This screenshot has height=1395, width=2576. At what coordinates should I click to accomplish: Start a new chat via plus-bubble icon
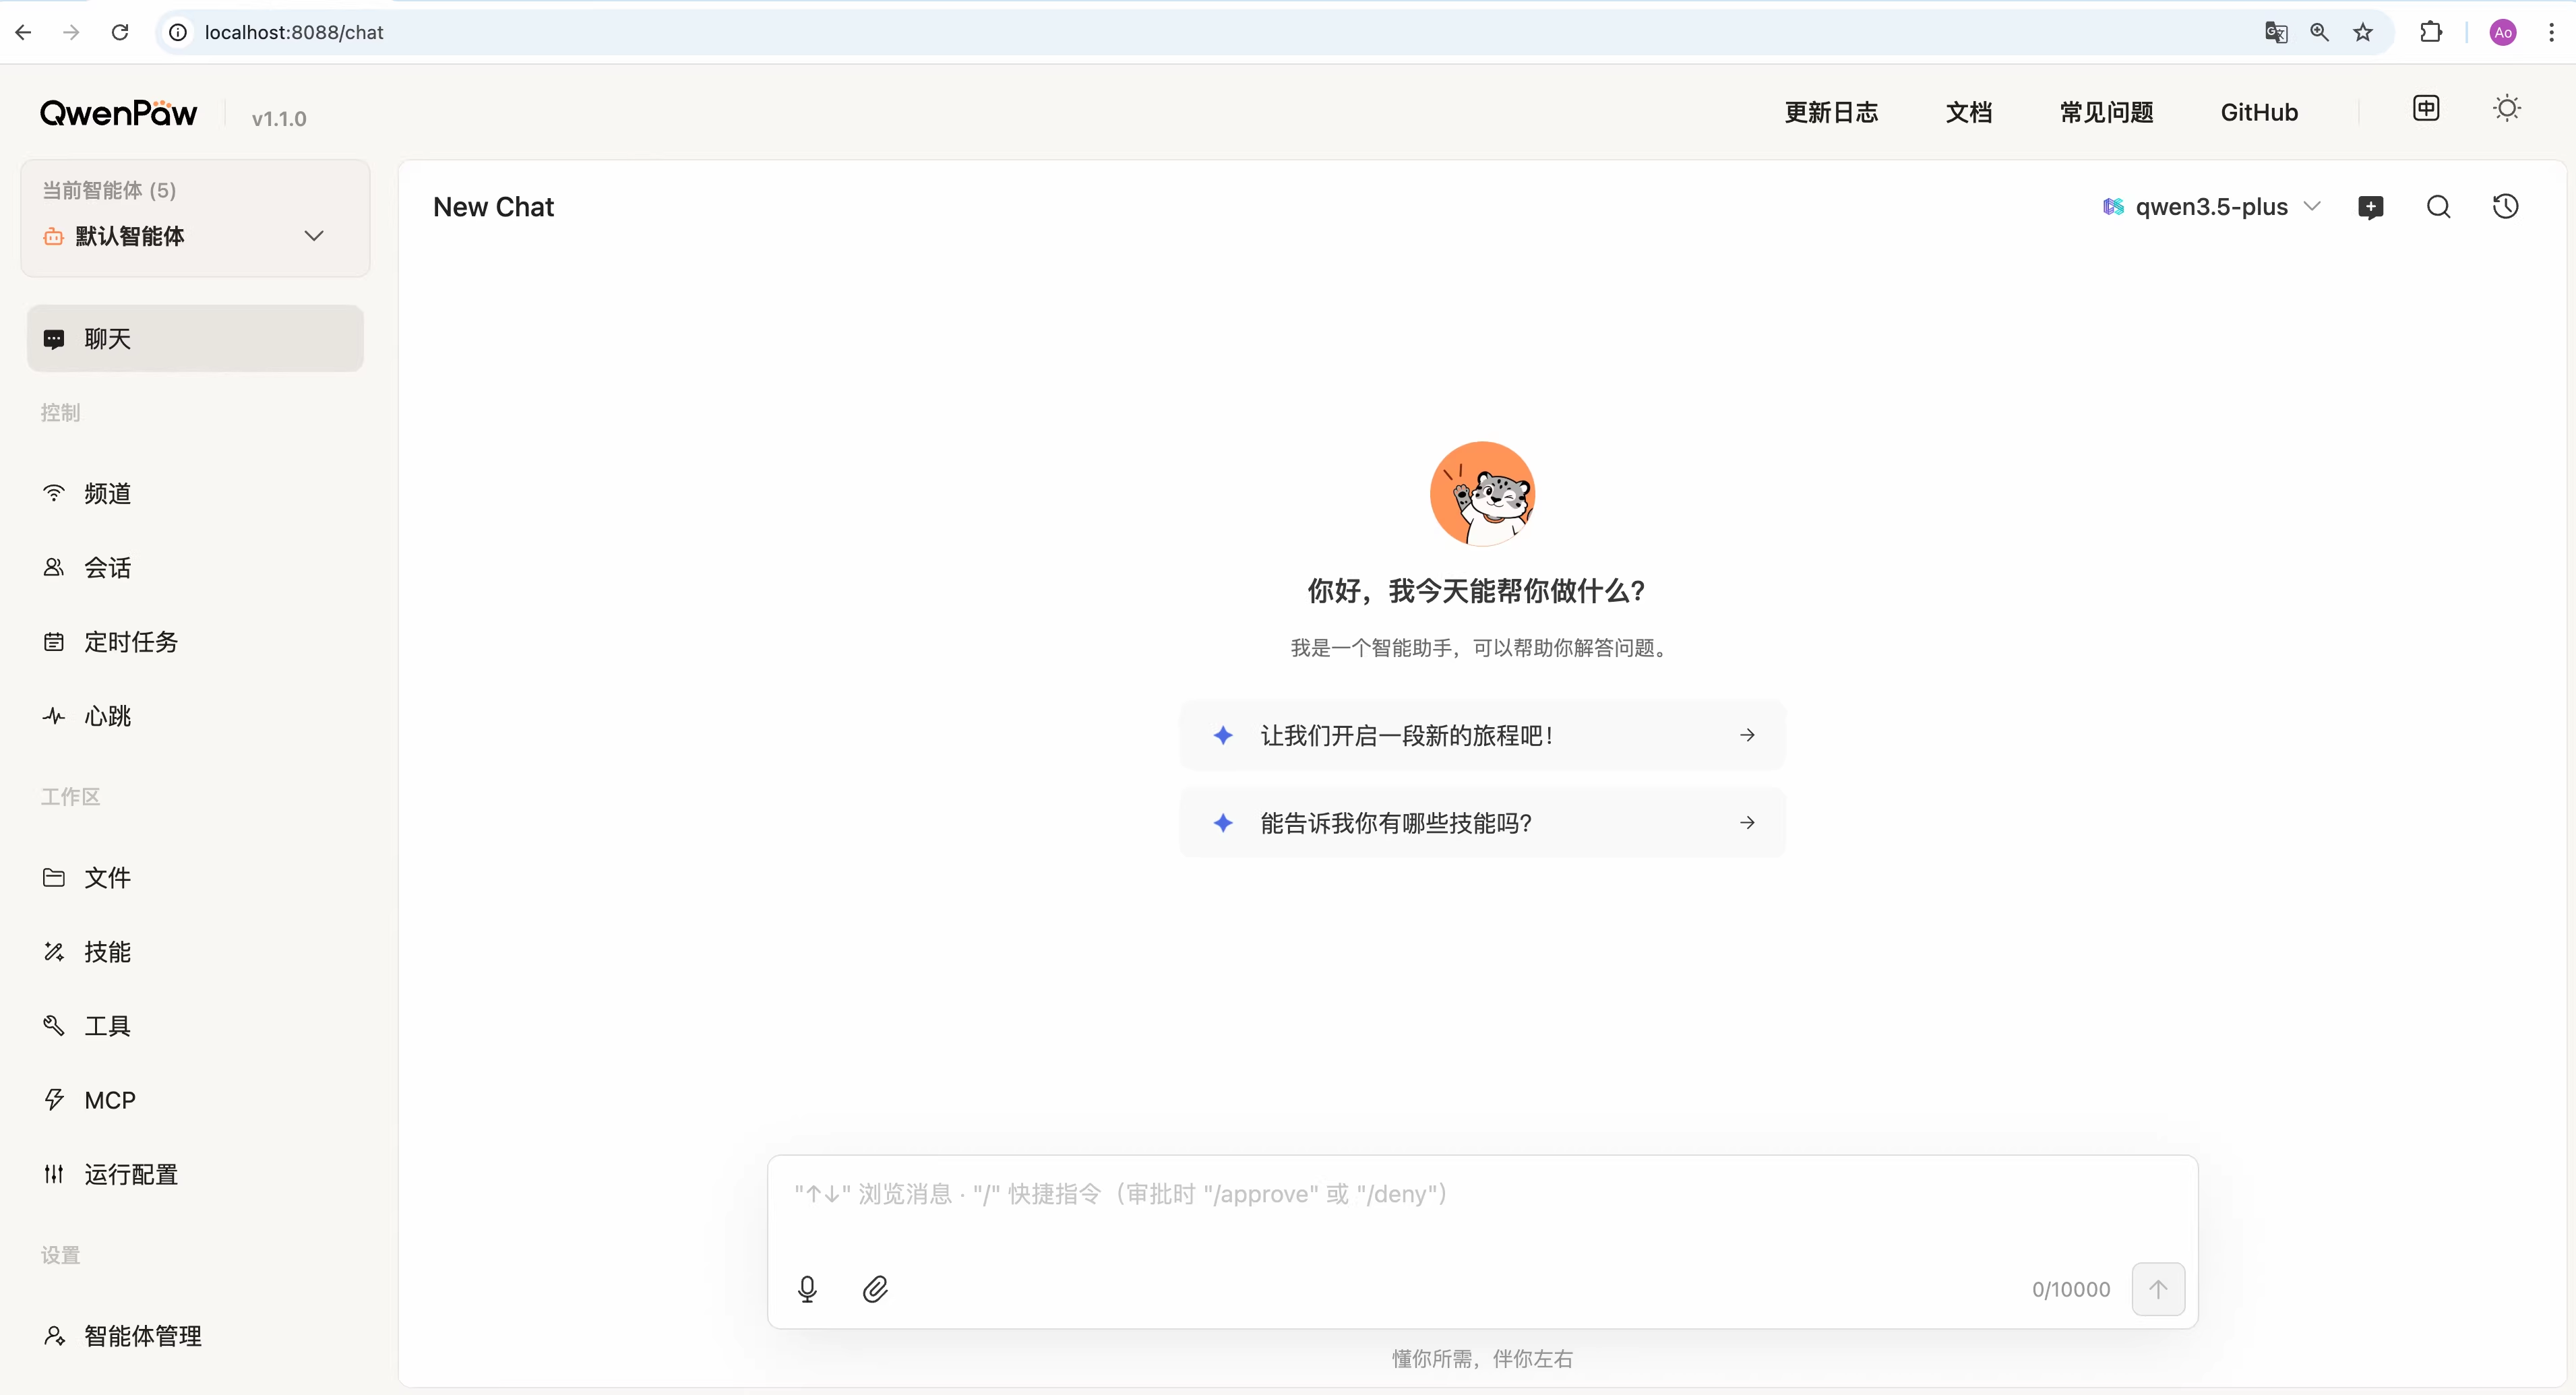click(2370, 207)
